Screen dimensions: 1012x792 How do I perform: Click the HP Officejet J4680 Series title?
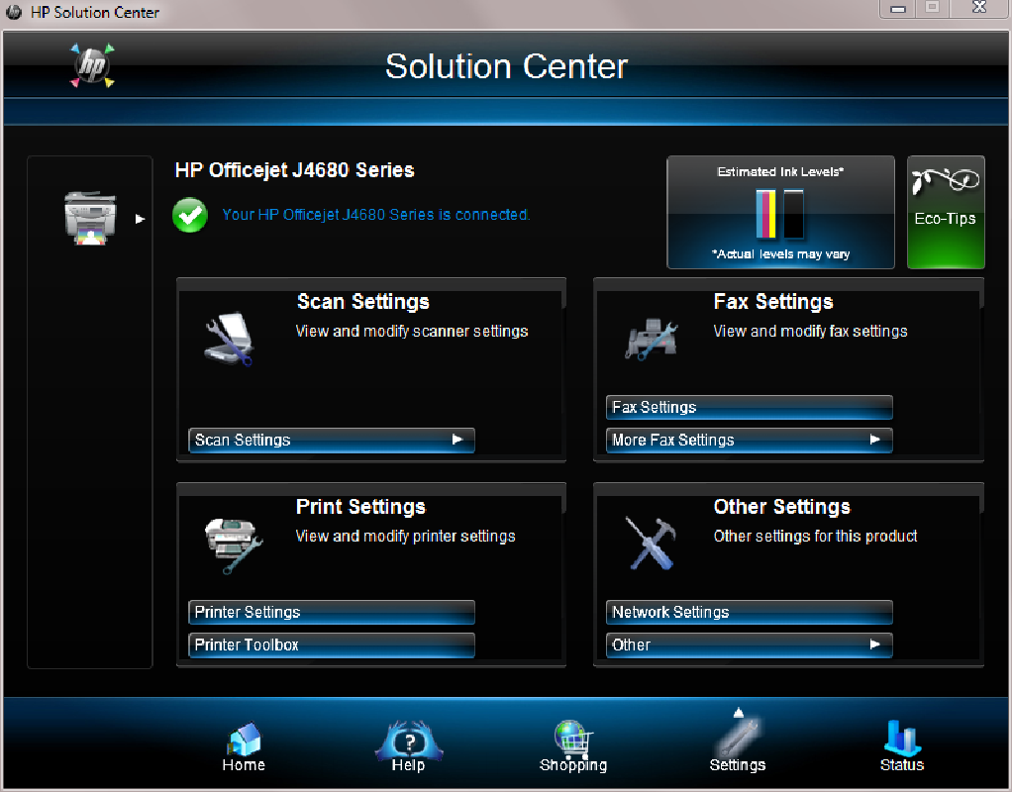[295, 169]
